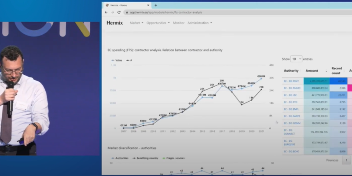Image resolution: width=352 pixels, height=176 pixels.
Task: Go back with the browser back arrow
Action: click(106, 12)
